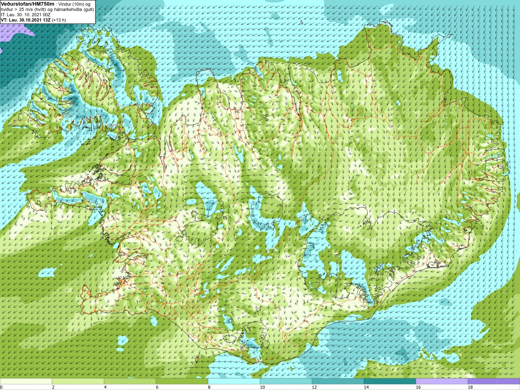Click the pale yellow 0–2 legend swatch
Screen dimensions: 520x390
tap(26, 381)
